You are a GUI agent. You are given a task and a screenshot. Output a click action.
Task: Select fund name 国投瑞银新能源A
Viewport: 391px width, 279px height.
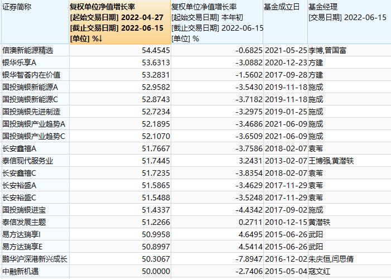tap(30, 87)
